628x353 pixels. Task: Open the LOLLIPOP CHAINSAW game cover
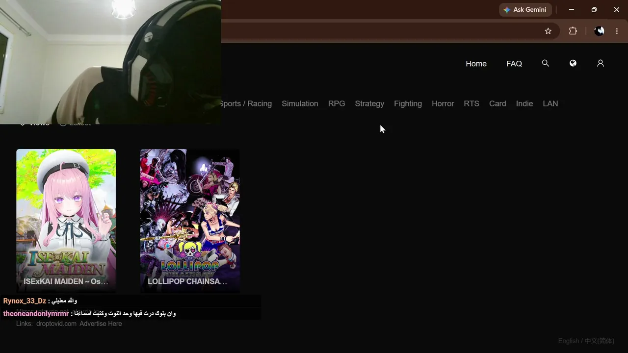[190, 221]
